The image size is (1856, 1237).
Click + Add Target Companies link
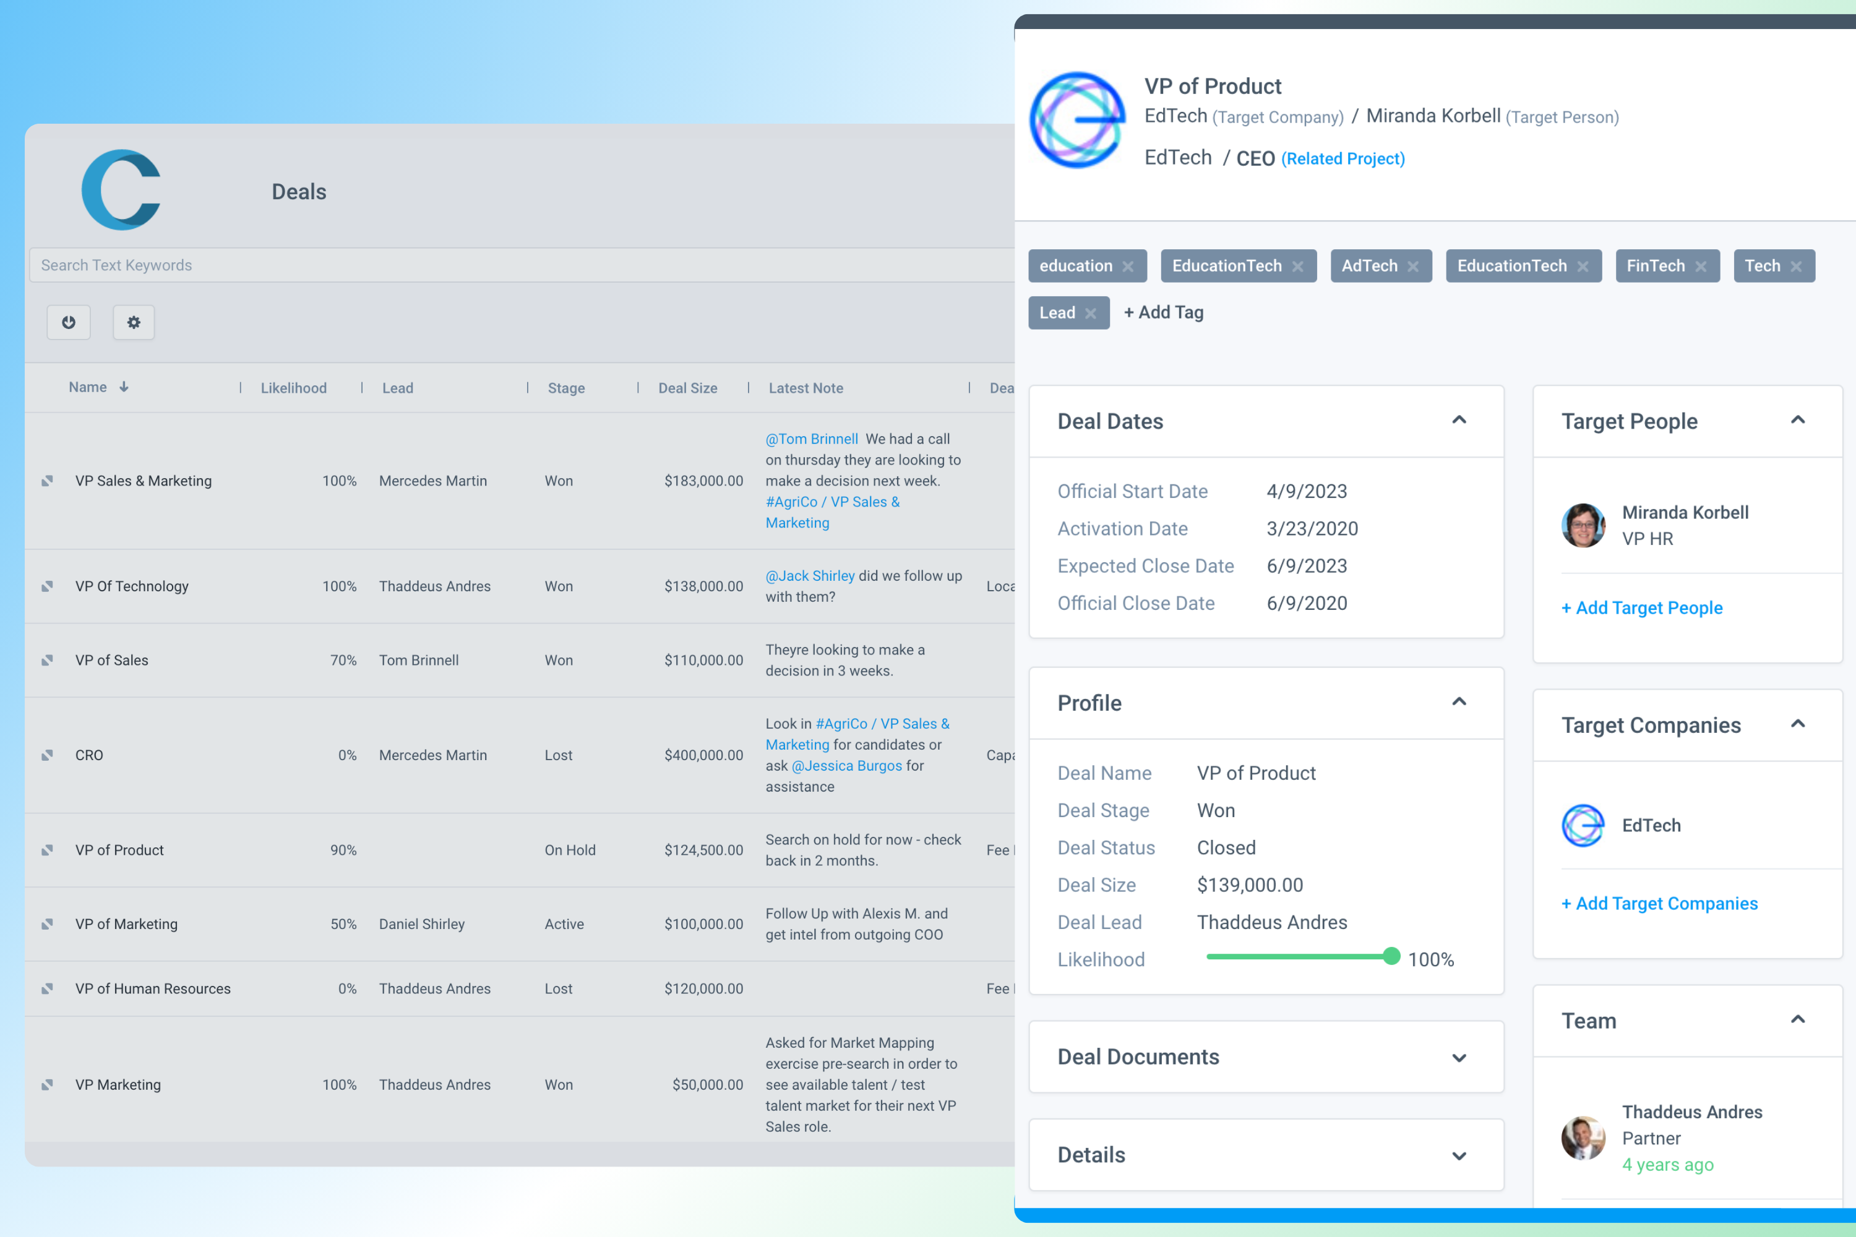[x=1659, y=903]
